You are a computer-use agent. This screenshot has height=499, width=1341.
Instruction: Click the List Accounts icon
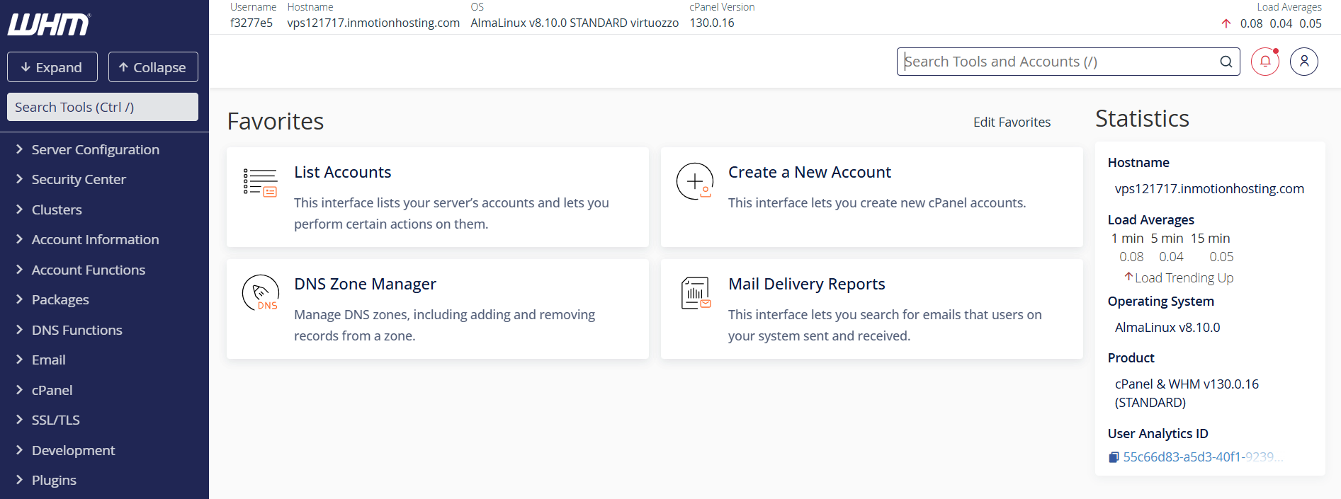click(x=260, y=183)
